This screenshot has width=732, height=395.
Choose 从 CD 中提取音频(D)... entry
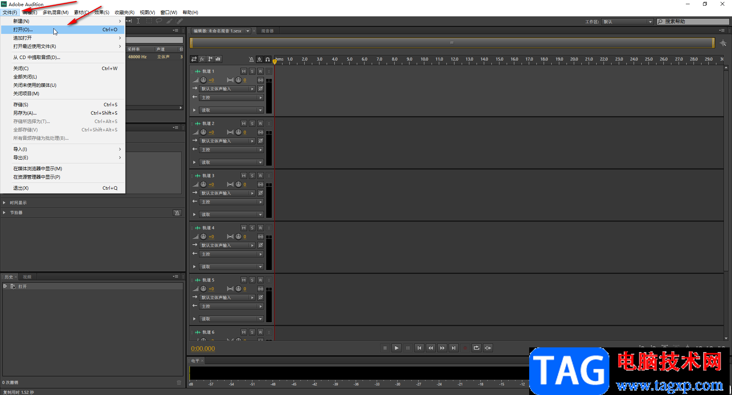pos(63,57)
